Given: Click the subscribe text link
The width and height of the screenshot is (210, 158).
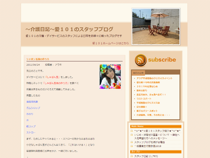Looking at the screenshot, I should point(162,60).
